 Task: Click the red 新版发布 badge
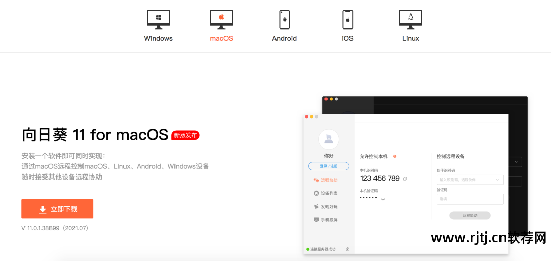(x=186, y=135)
